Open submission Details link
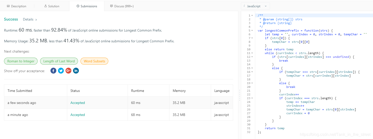The height and width of the screenshot is (139, 373). click(30, 19)
